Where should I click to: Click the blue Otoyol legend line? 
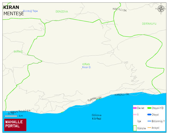point(149,114)
